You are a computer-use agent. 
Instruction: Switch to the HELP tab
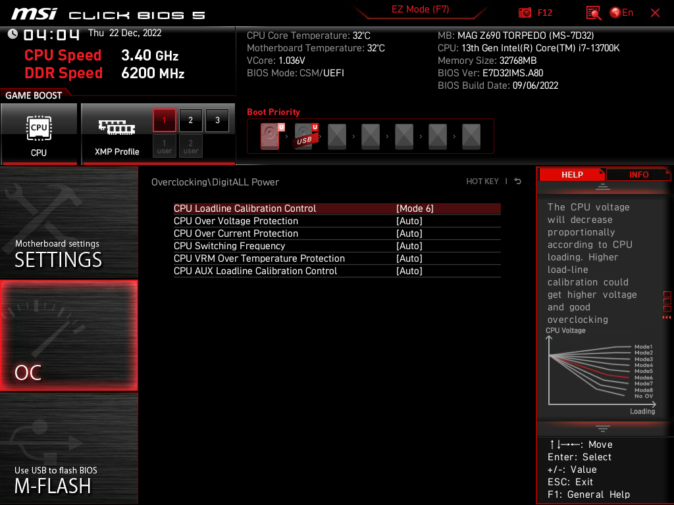(x=572, y=175)
